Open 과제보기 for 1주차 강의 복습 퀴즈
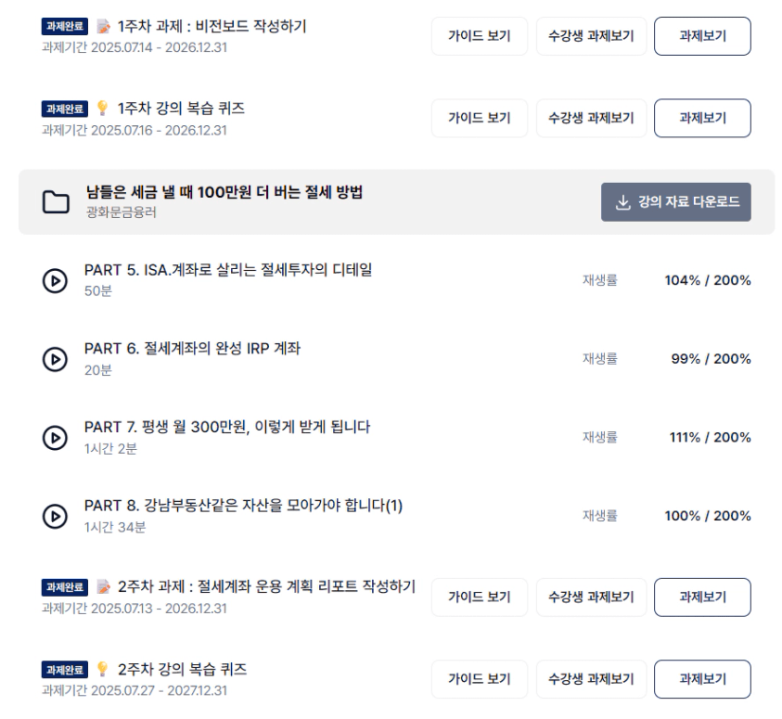The height and width of the screenshot is (719, 782). [x=702, y=118]
